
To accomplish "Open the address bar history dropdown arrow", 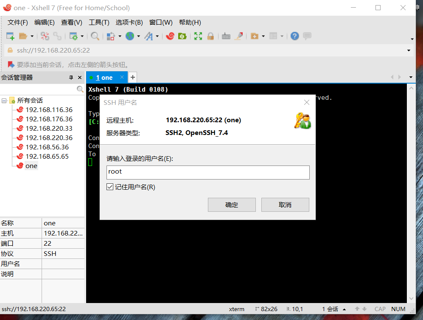I will (x=409, y=51).
